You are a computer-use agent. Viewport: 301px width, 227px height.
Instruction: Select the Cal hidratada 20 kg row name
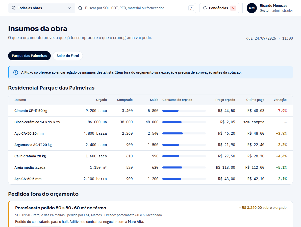[30, 156]
